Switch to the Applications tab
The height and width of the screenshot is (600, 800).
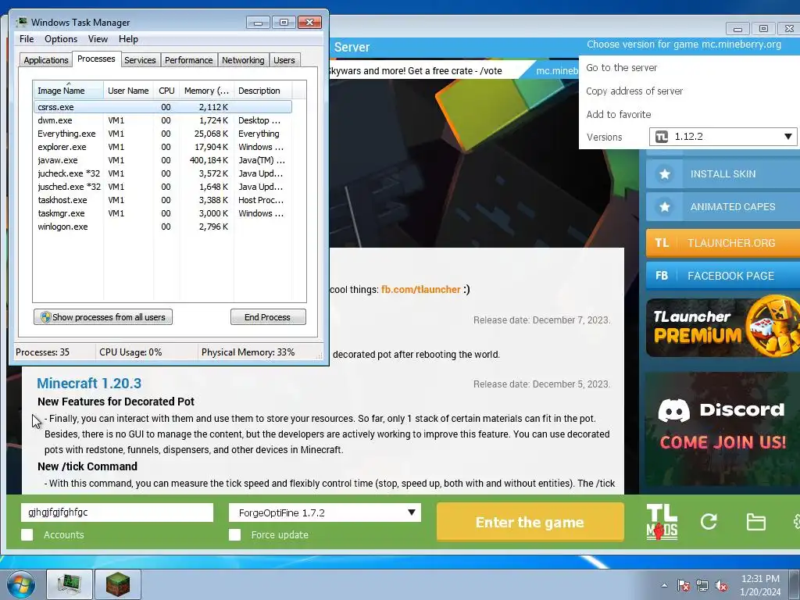46,60
